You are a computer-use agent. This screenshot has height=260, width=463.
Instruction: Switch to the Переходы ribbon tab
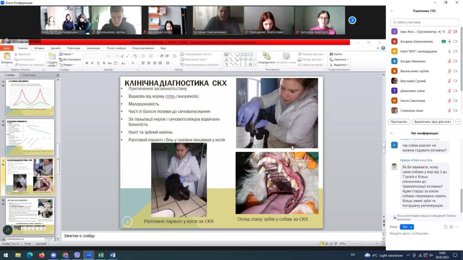[73, 48]
